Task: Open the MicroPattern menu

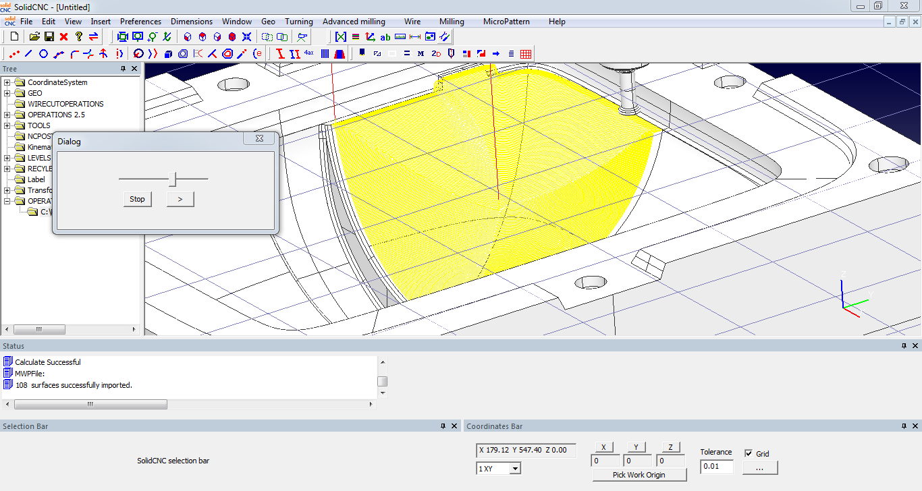Action: tap(506, 22)
